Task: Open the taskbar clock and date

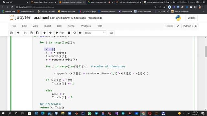Action: tap(195, 113)
